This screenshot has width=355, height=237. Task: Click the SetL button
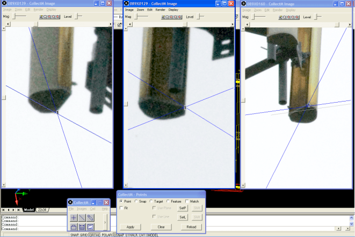[x=183, y=217]
